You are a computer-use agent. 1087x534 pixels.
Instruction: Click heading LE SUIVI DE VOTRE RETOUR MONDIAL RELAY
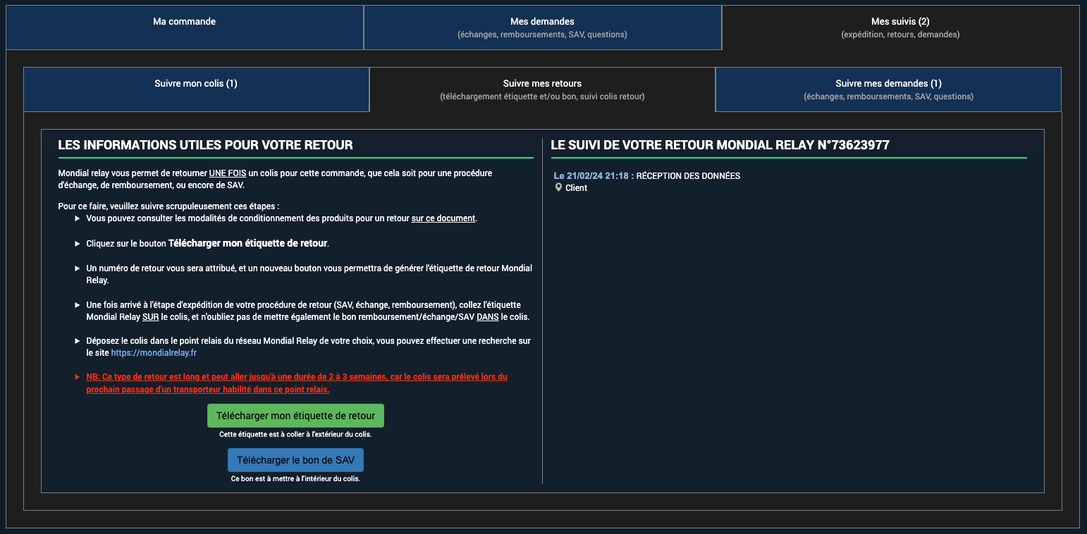[x=720, y=145]
